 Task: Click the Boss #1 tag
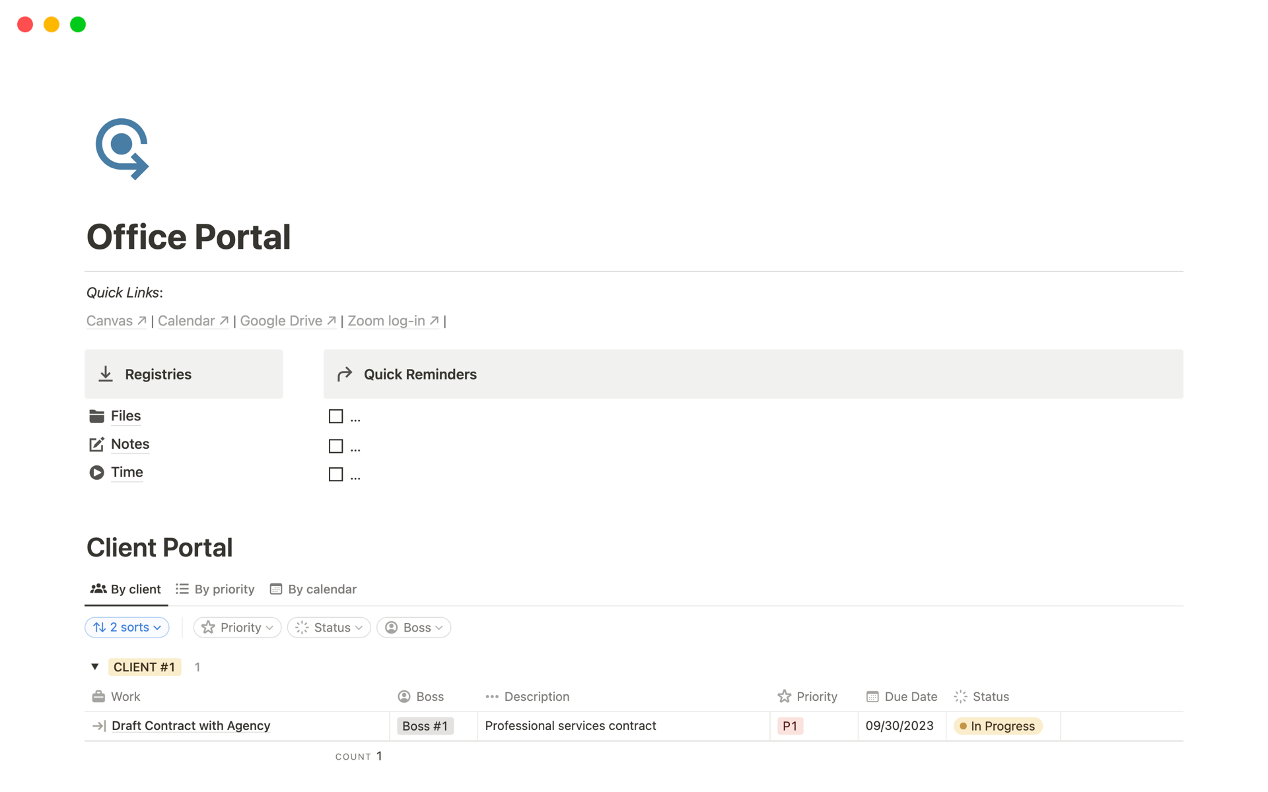point(425,726)
